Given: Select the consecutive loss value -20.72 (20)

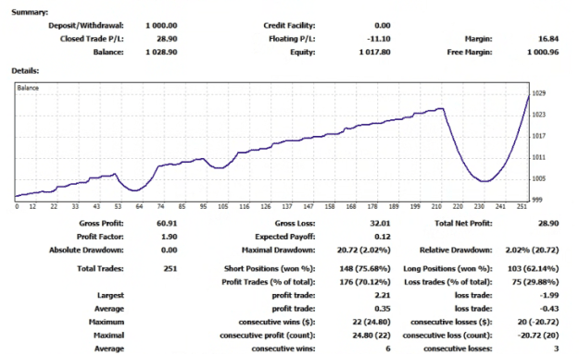Looking at the screenshot, I should click(538, 336).
